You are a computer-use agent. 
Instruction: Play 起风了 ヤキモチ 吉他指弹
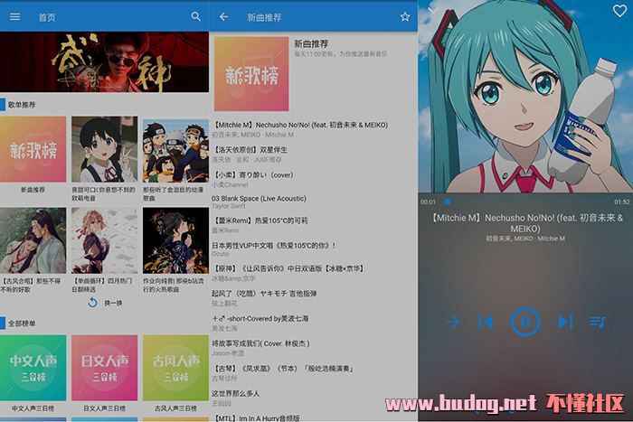[x=313, y=298]
